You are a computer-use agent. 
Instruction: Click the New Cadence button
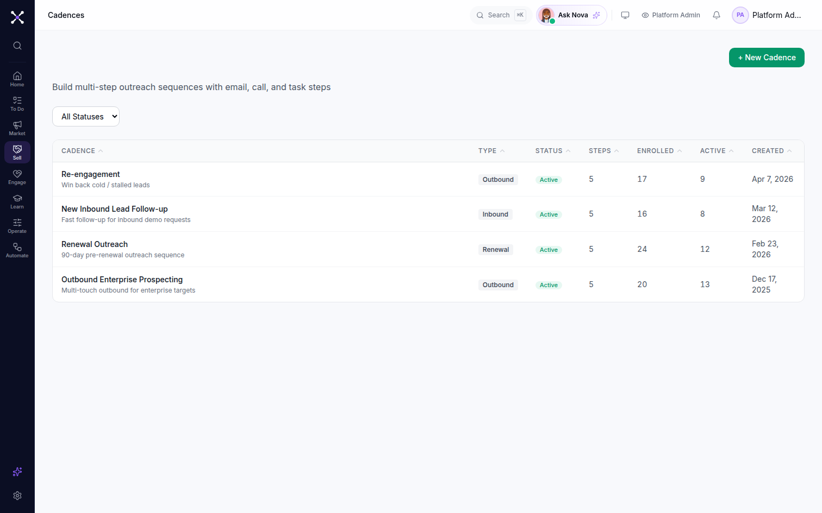click(767, 58)
